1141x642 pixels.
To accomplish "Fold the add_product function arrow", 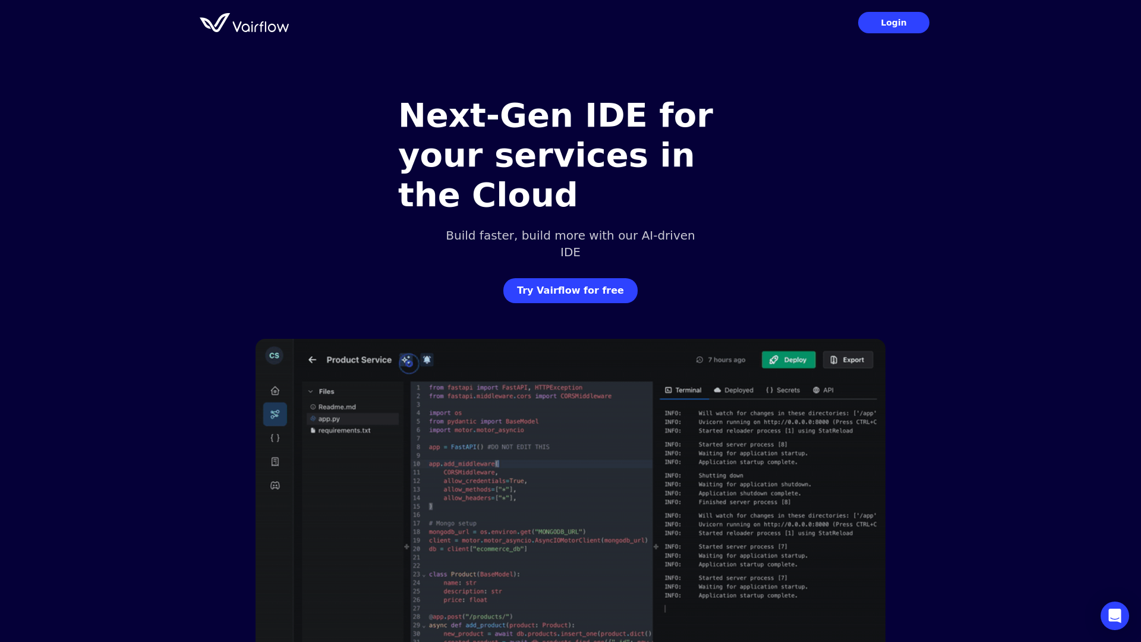I will pos(424,625).
